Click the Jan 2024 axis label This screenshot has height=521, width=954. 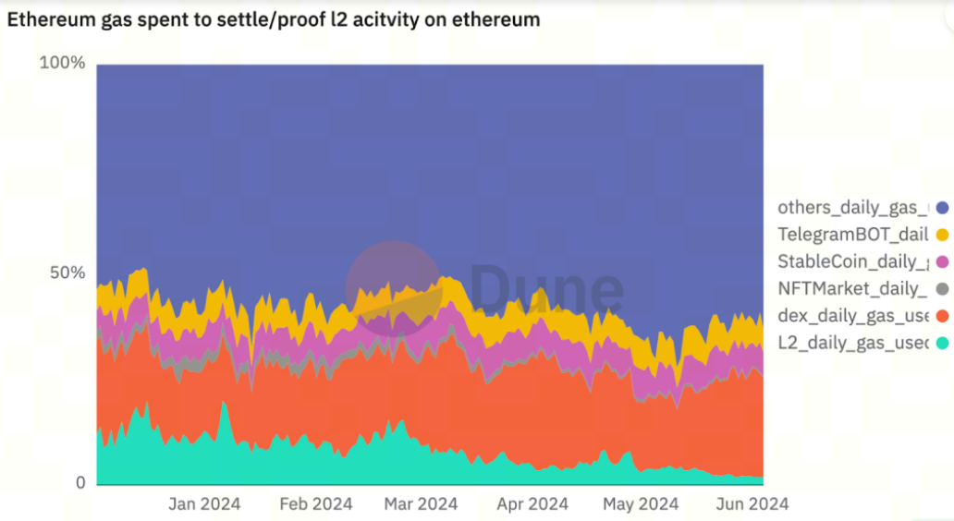204,504
